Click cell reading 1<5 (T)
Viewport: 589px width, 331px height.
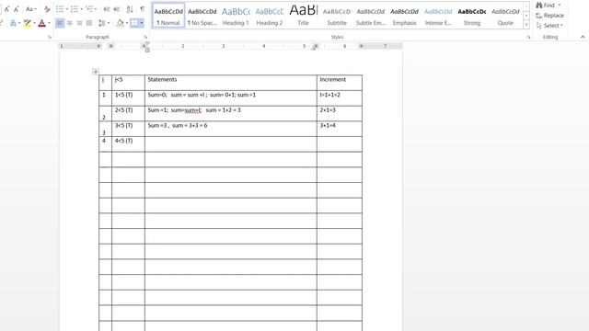coord(128,98)
